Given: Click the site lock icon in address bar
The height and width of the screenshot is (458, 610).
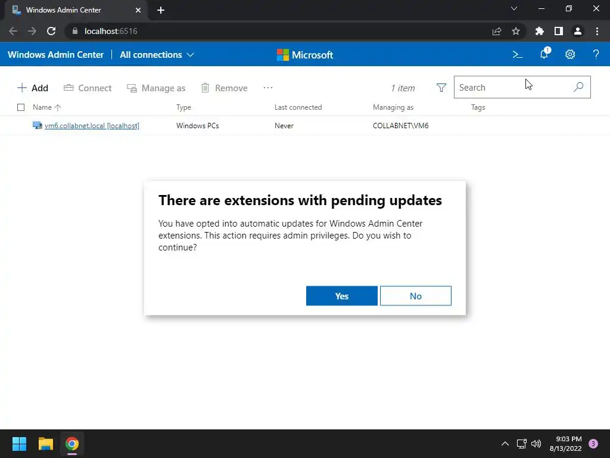Looking at the screenshot, I should [75, 31].
